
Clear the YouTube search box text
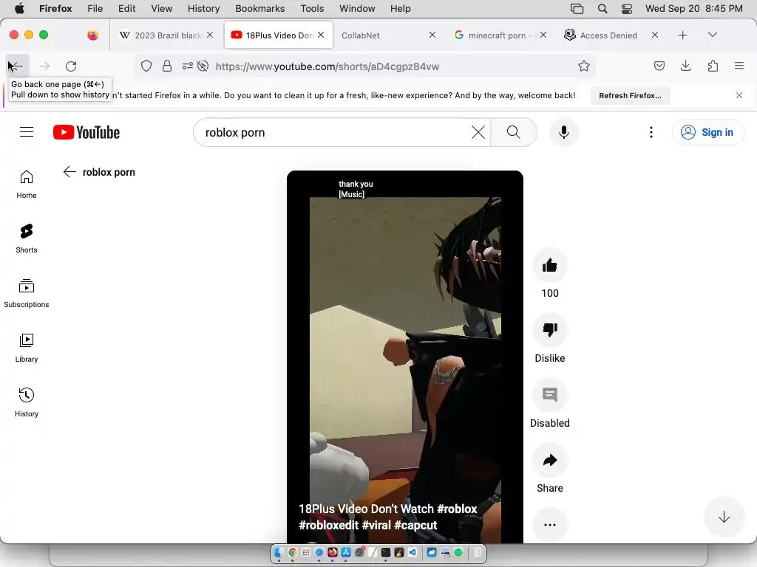coord(478,132)
